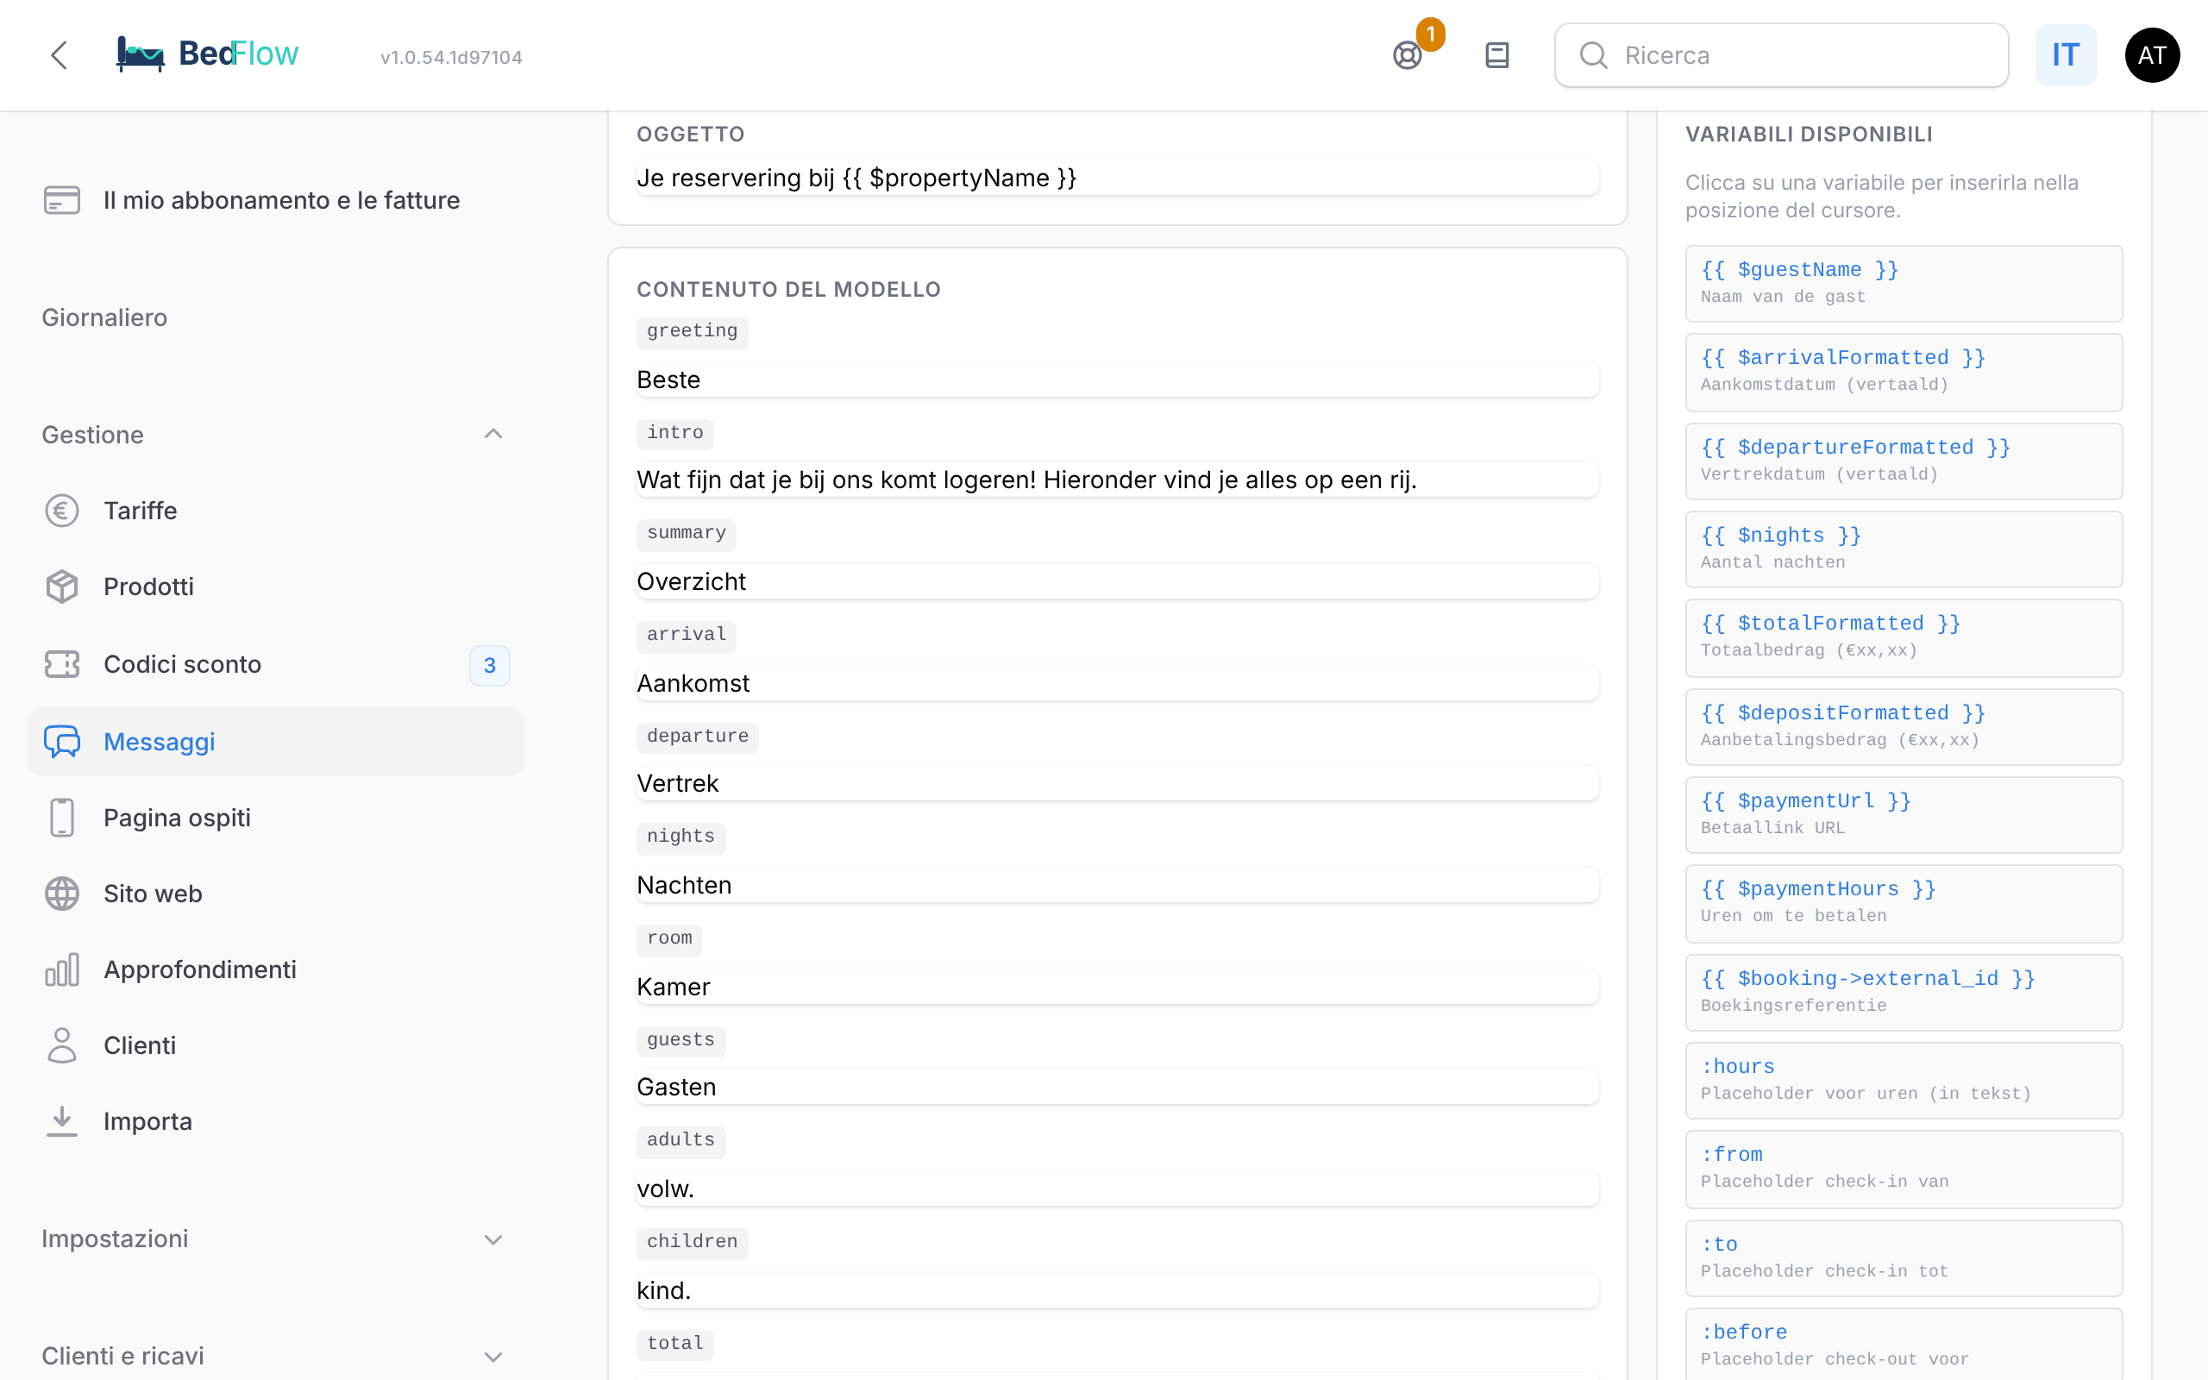Open the IT language selector
Image resolution: width=2208 pixels, height=1380 pixels.
2066,56
